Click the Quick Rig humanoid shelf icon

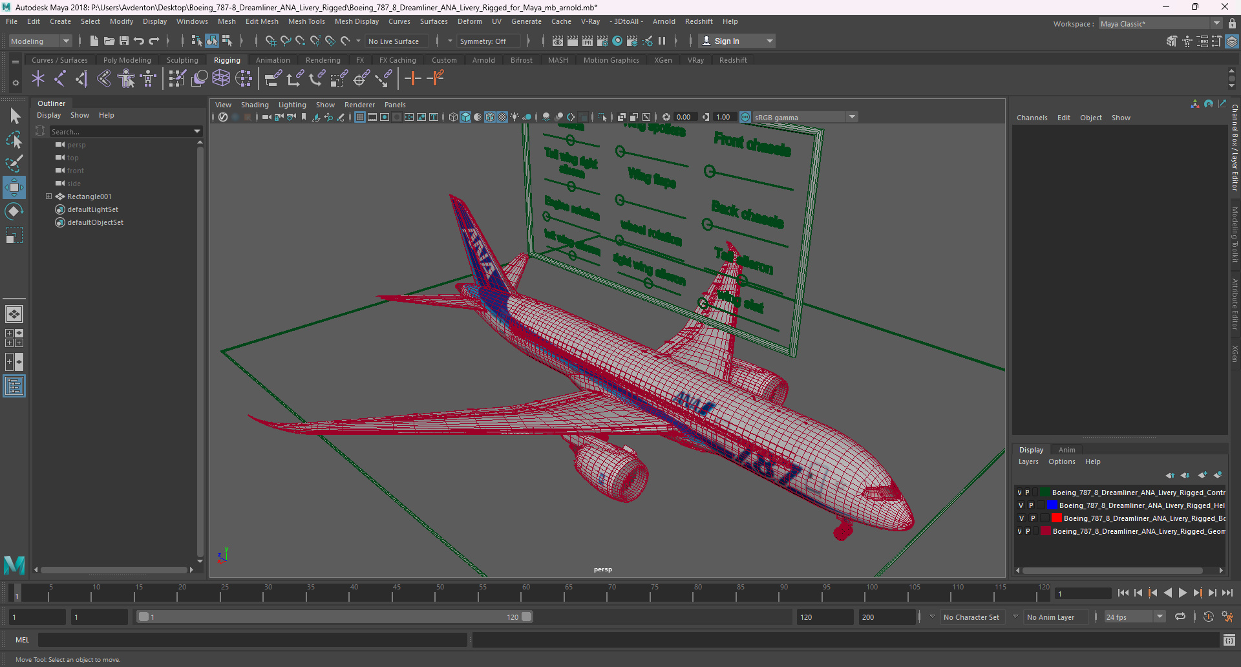[127, 79]
